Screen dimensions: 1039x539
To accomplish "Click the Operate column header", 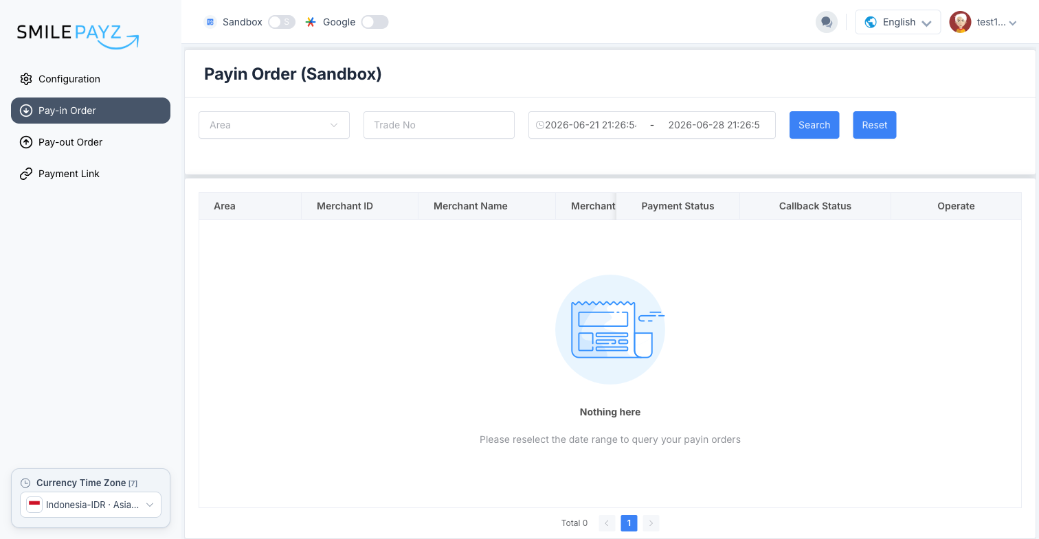I will 956,206.
